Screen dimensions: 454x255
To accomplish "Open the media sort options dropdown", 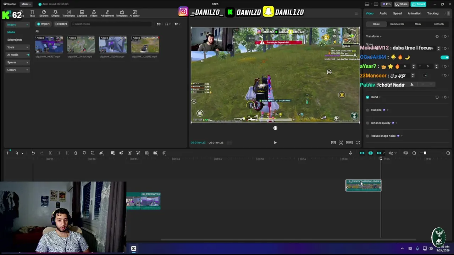I will [x=167, y=24].
